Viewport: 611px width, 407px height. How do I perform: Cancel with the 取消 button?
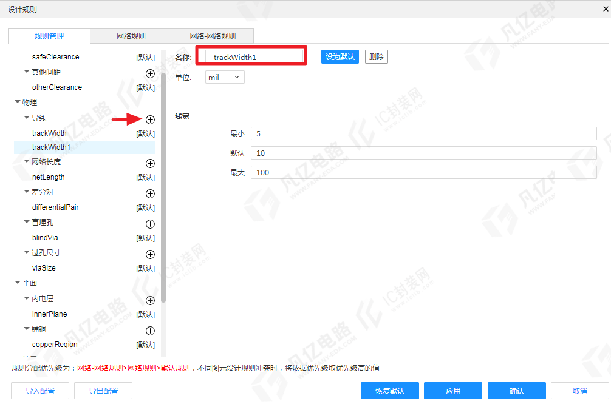pos(580,391)
